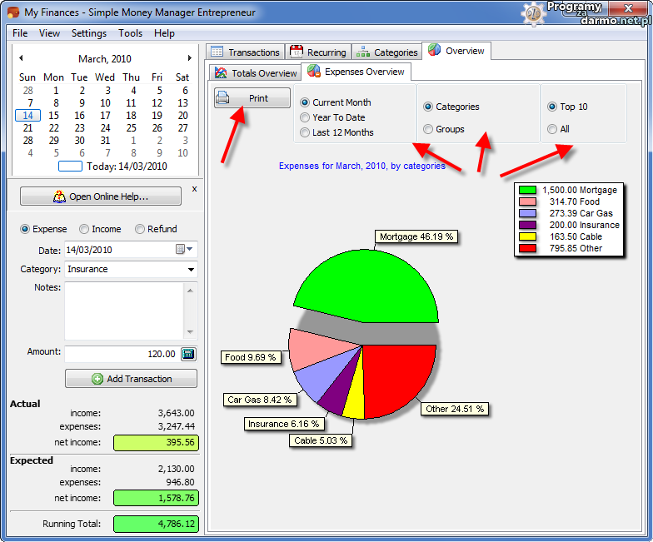The image size is (653, 542).
Task: Click the printer icon on Print button
Action: tap(223, 98)
